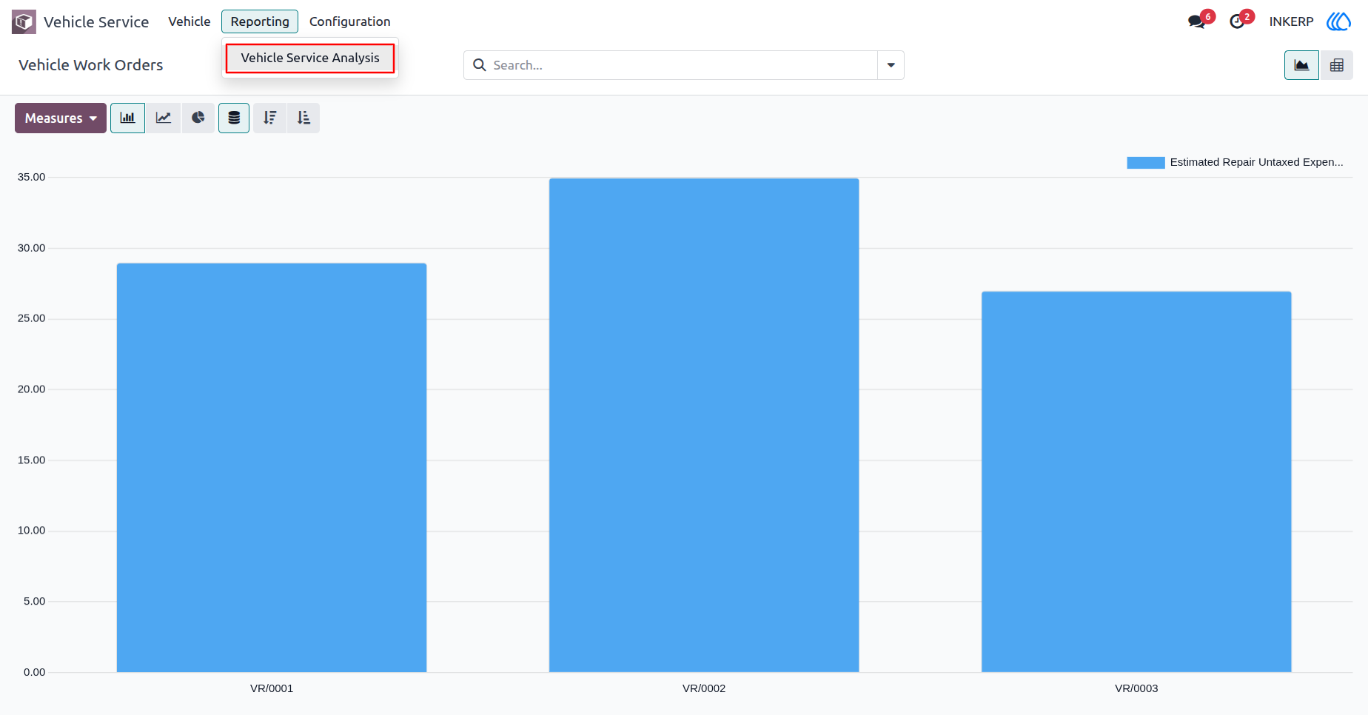Click the Vehicle Service app logo icon
Viewport: 1368px width, 715px height.
[24, 21]
